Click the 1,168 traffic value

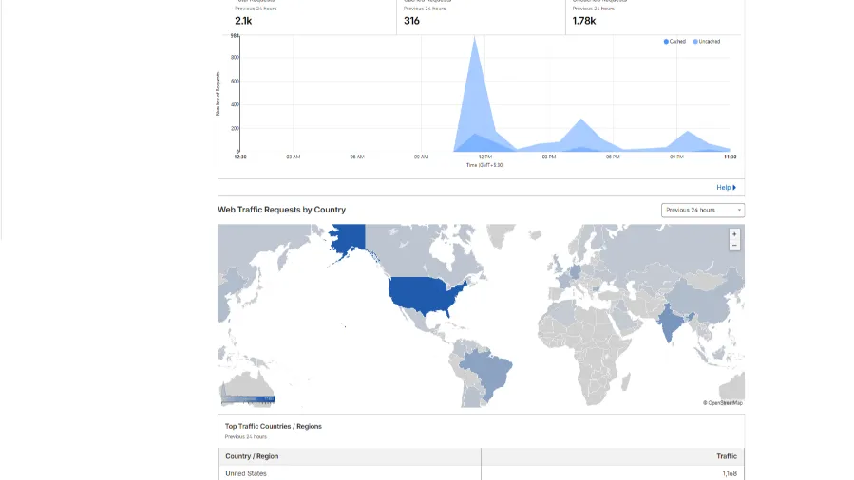tap(730, 473)
